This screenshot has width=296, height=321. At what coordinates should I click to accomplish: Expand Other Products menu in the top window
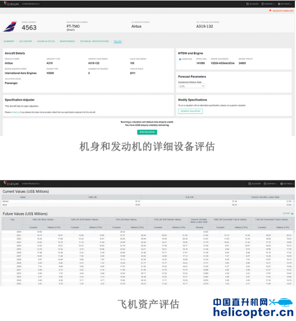tap(31, 4)
